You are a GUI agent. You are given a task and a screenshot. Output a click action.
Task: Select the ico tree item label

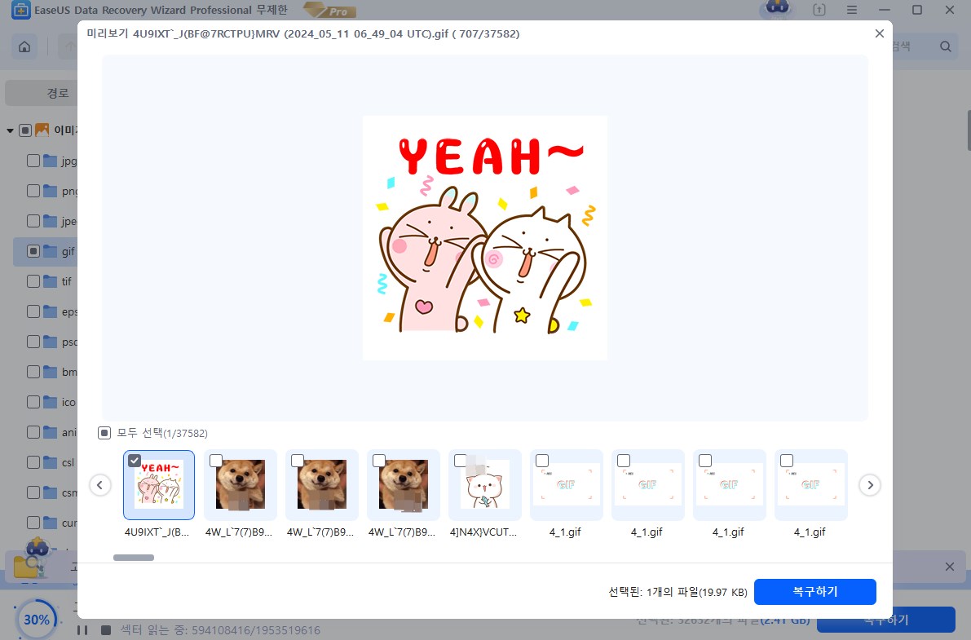(x=68, y=402)
